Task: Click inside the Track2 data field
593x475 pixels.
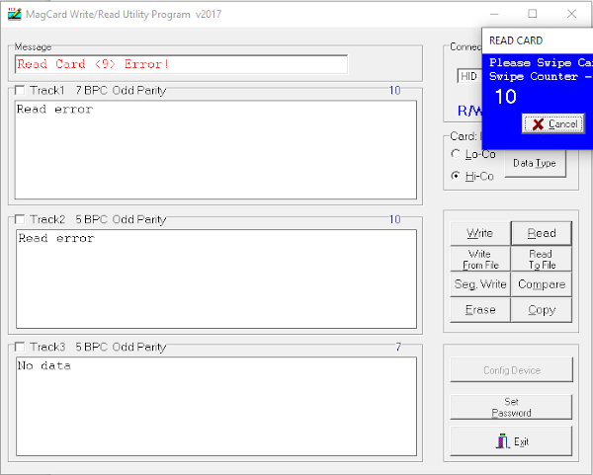Action: [215, 278]
